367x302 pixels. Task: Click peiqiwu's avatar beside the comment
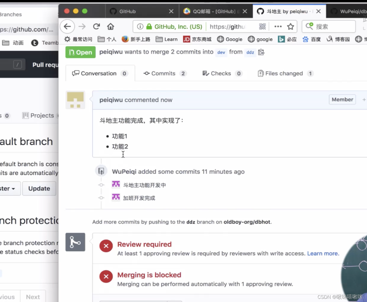(75, 100)
